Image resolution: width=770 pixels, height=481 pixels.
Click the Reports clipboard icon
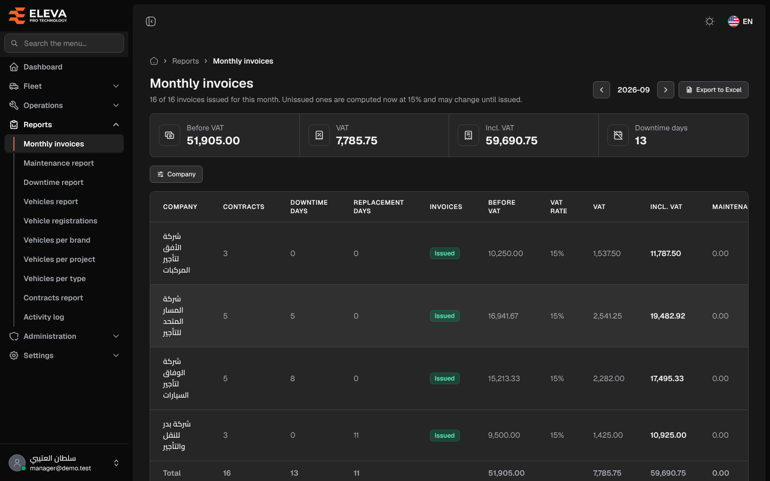[x=14, y=125]
